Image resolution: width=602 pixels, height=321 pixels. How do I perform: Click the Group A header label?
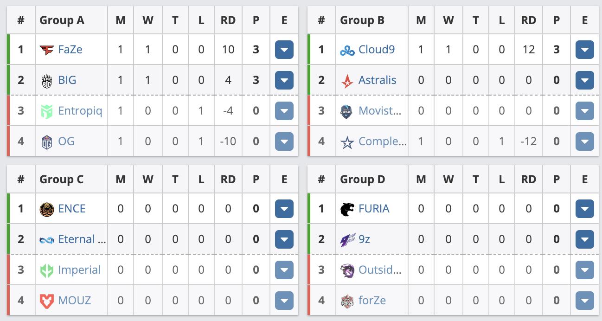click(x=62, y=20)
